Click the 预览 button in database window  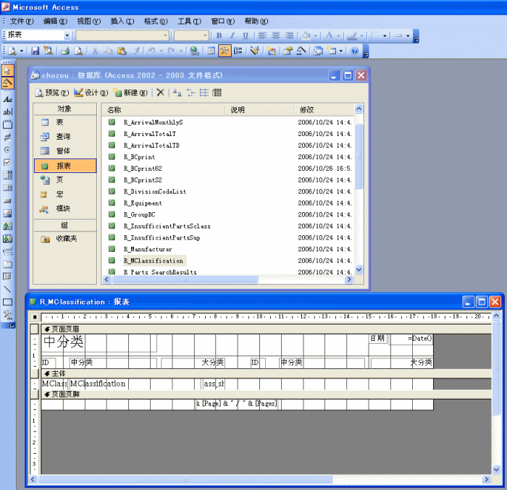coord(52,93)
